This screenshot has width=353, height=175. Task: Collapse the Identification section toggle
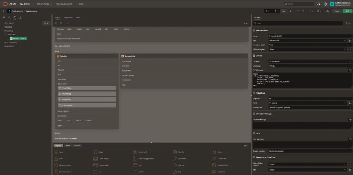(254, 30)
